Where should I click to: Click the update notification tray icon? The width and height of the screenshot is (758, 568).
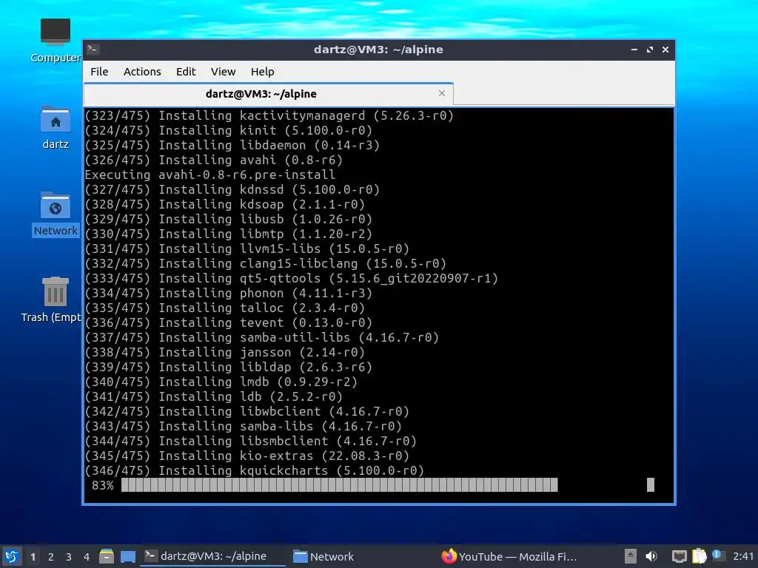717,555
